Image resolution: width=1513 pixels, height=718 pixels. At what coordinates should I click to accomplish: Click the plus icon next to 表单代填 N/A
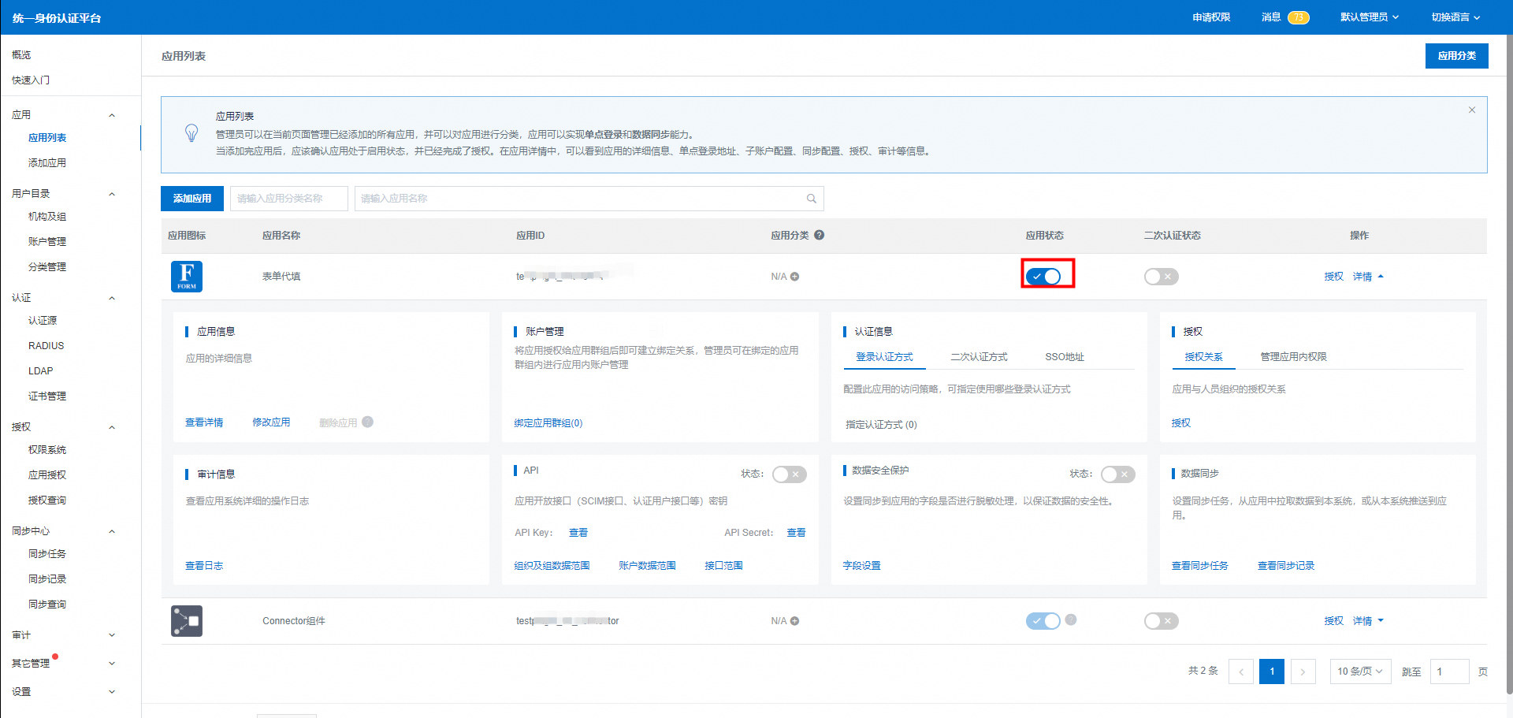[x=795, y=277]
